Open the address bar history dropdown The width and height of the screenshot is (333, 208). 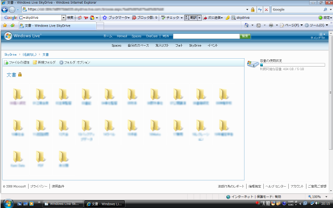pyautogui.click(x=247, y=9)
